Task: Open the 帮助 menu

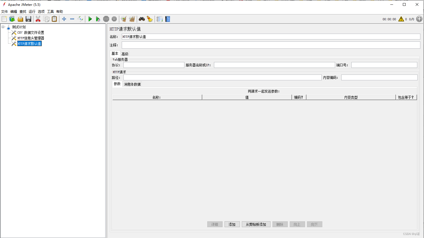Action: click(x=60, y=11)
